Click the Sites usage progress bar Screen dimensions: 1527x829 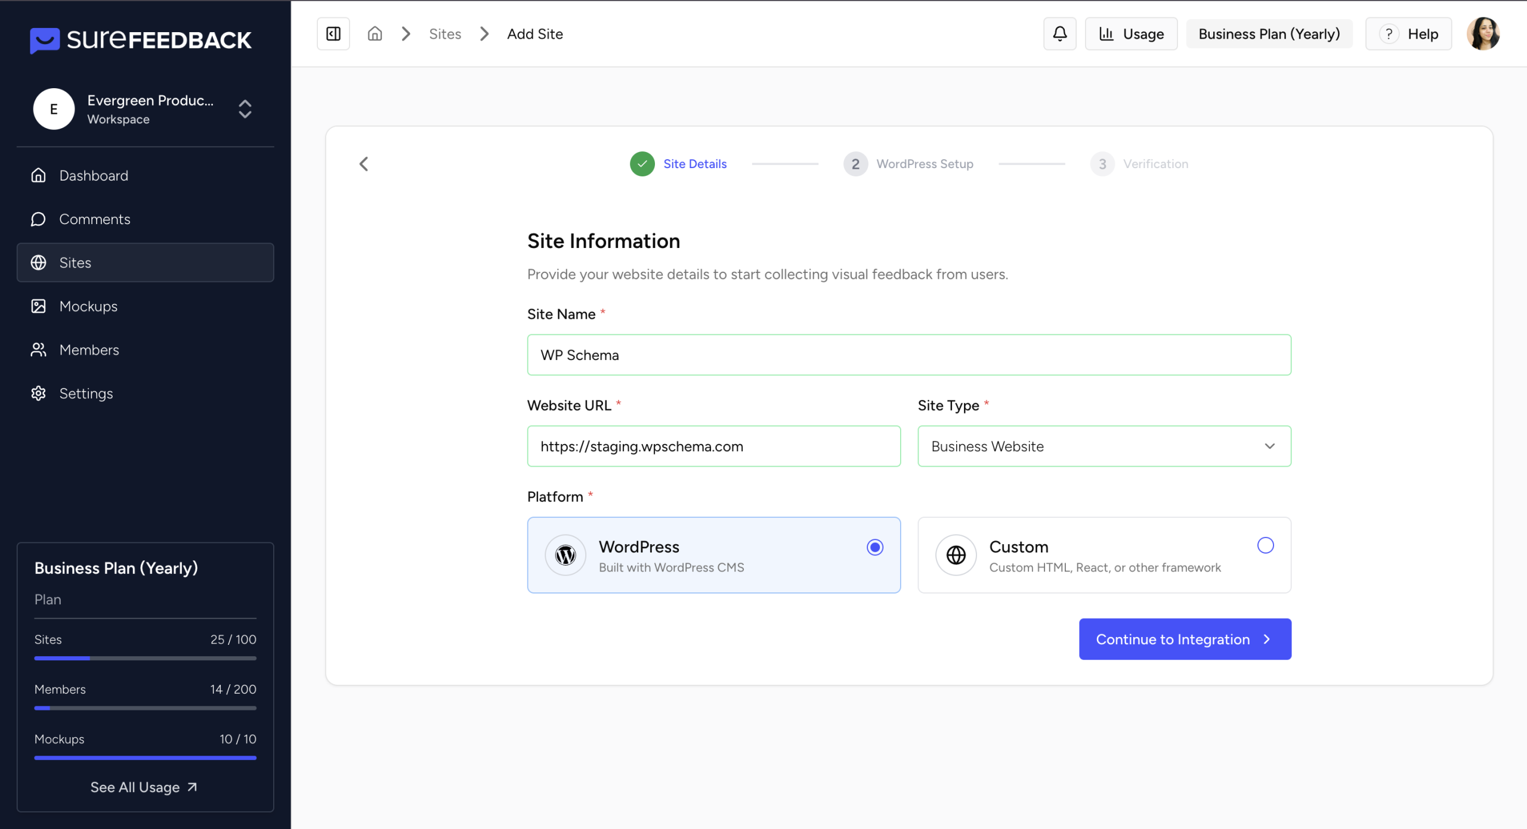145,658
